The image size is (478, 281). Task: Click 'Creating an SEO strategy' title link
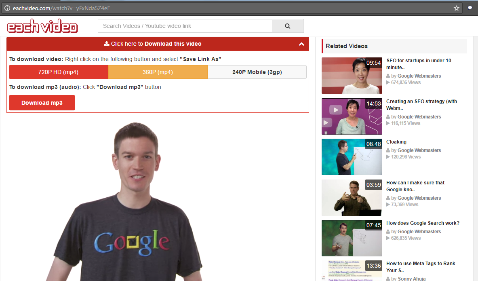[421, 105]
